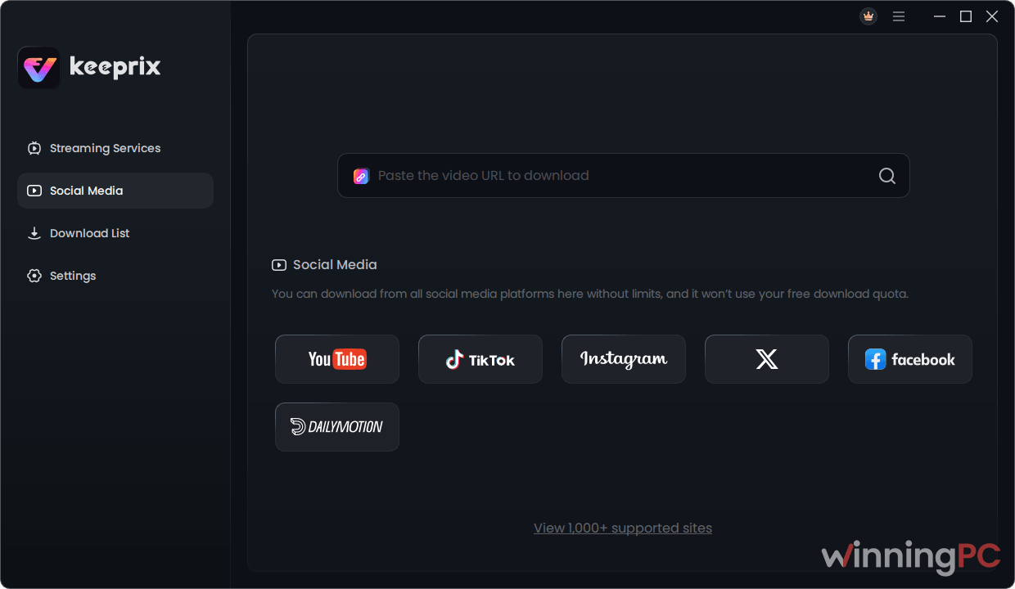Click the search magnifier icon in URL bar
1015x589 pixels.
click(x=887, y=176)
